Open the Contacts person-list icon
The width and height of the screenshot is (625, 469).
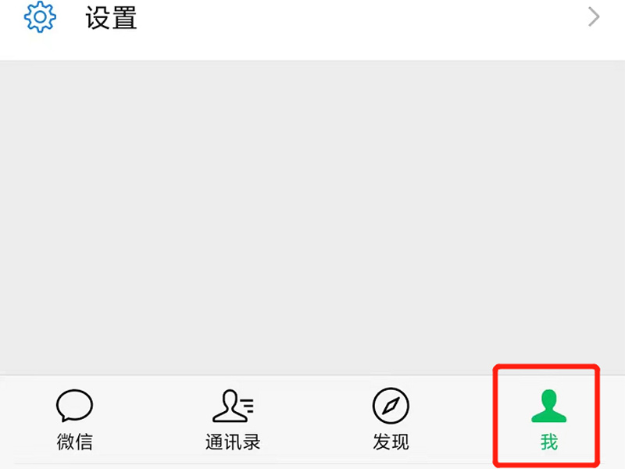click(233, 406)
